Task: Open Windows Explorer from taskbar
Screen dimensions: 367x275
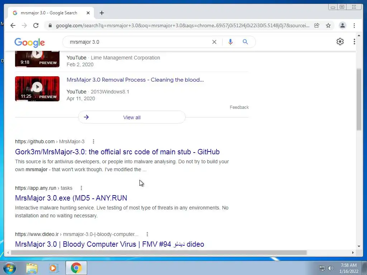Action: point(32,268)
